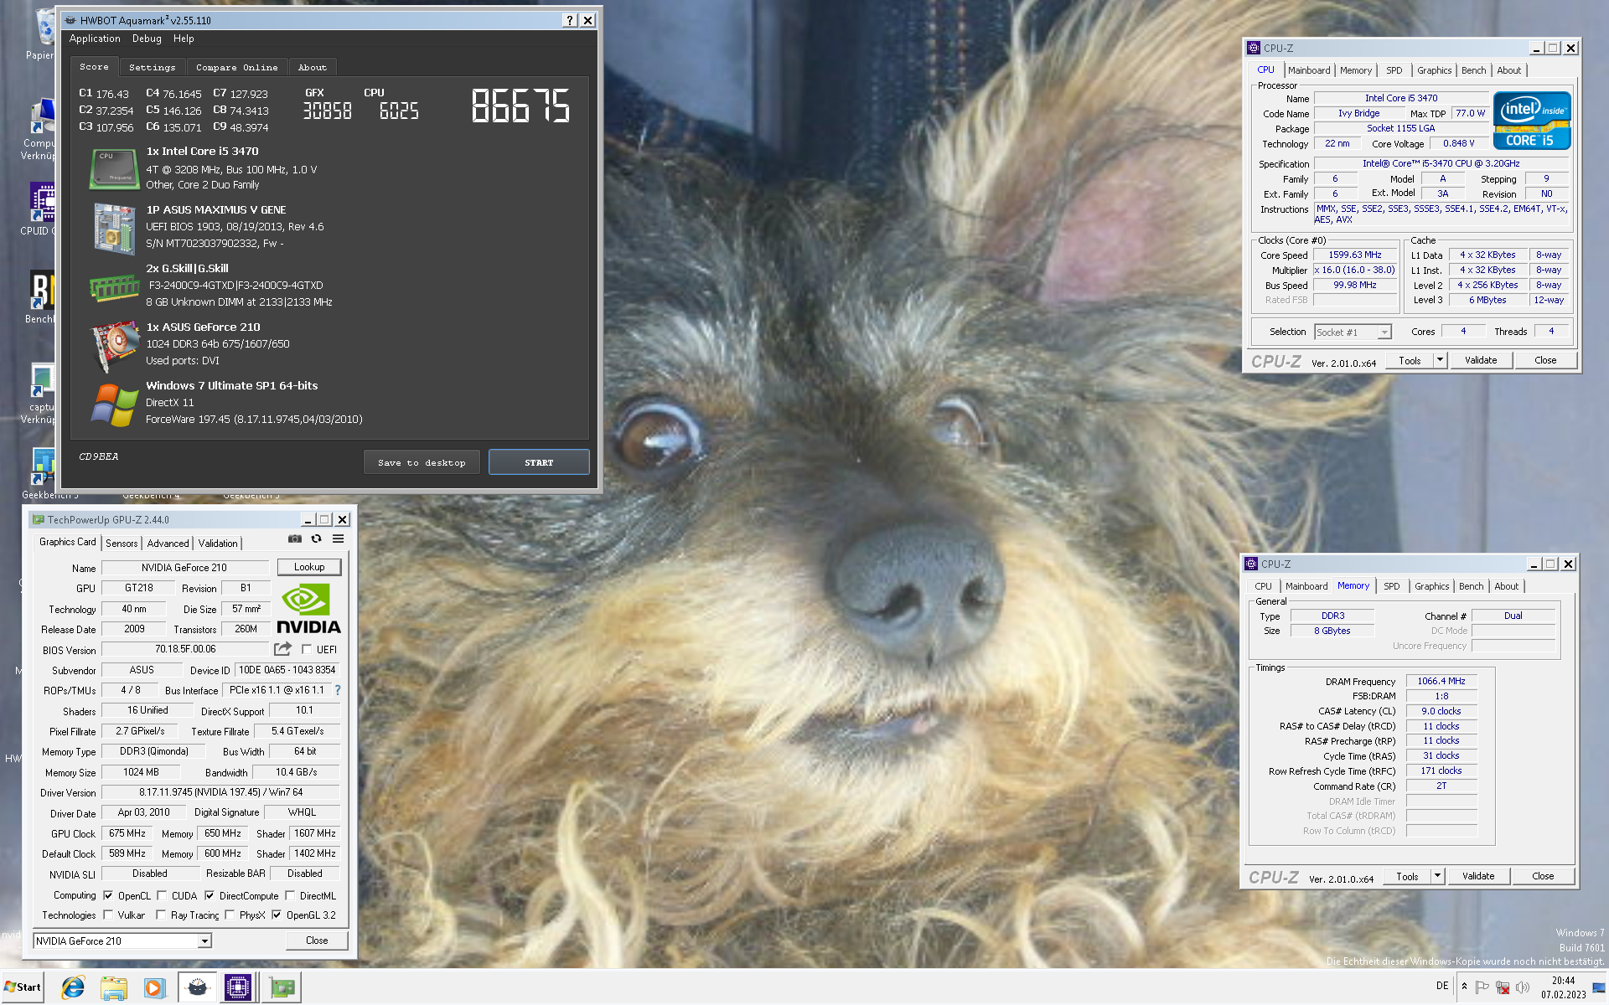Select the GPU-Z taskbar icon

pyautogui.click(x=282, y=988)
